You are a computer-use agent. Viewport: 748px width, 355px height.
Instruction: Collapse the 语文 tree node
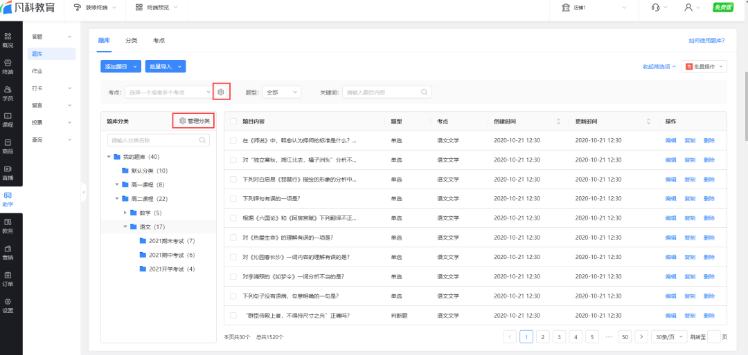[x=125, y=227]
